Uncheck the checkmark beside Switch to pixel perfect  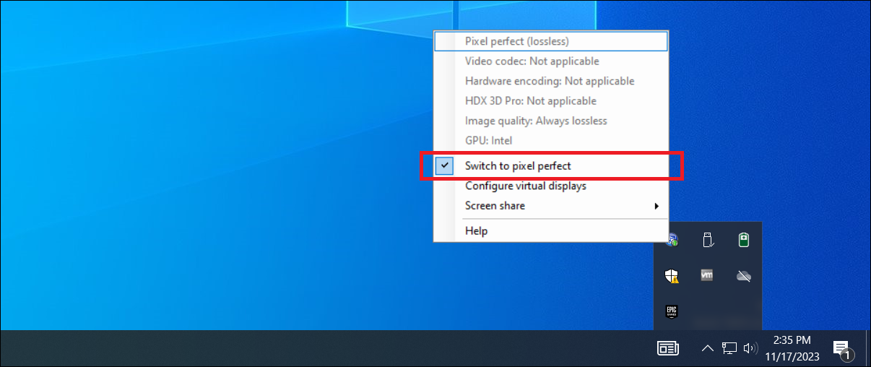click(x=445, y=166)
